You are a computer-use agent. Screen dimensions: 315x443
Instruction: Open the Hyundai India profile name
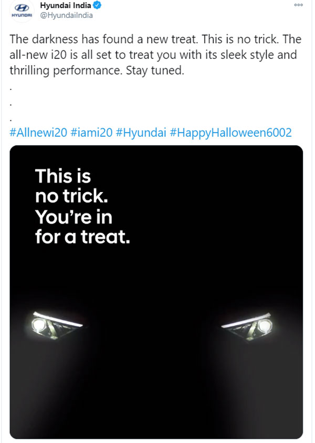click(x=66, y=6)
